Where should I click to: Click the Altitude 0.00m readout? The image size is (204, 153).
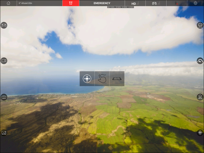[x=25, y=3]
